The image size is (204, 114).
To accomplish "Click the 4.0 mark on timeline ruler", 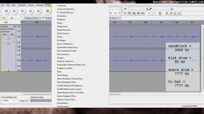I will click(146, 22).
